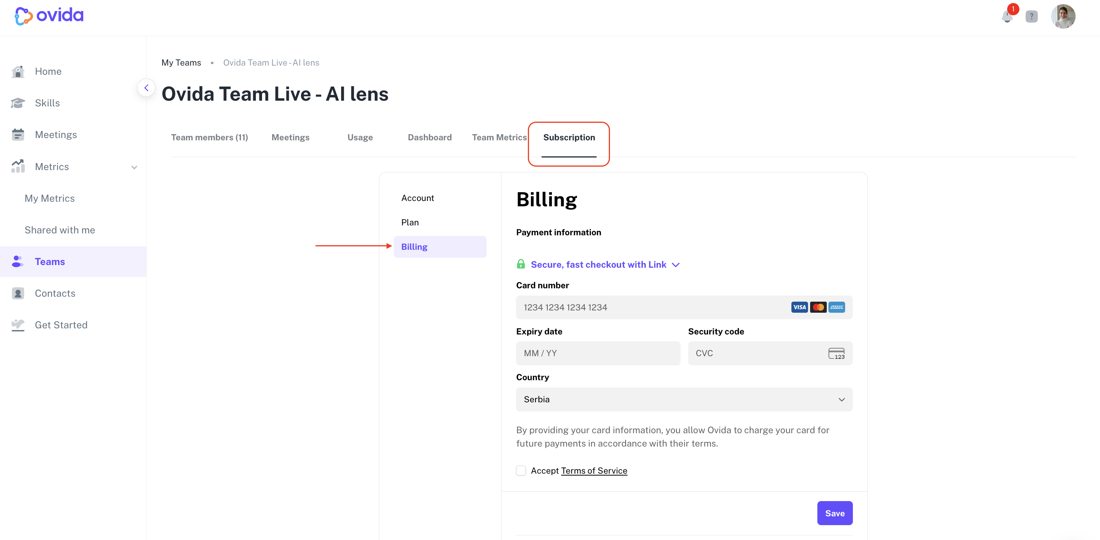Click the Ovida logo
The width and height of the screenshot is (1100, 540).
tap(49, 16)
